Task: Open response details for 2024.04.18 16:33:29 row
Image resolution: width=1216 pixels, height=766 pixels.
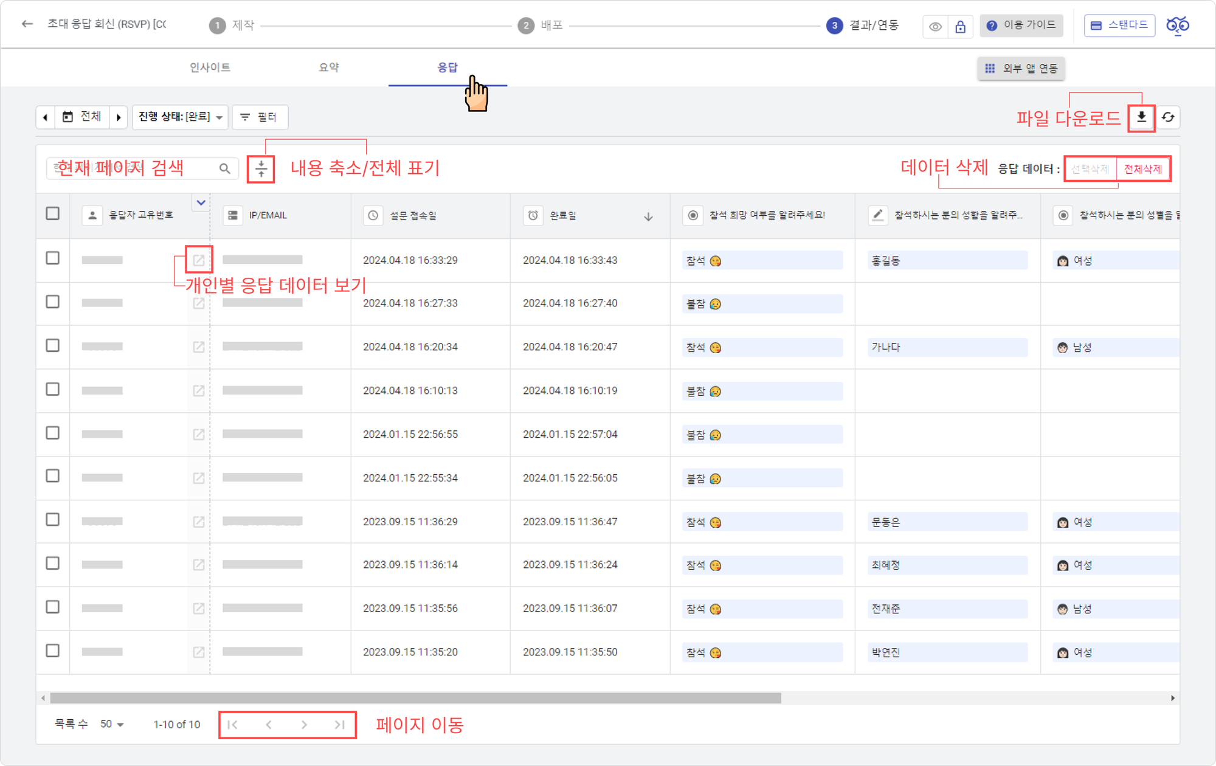Action: (x=199, y=260)
